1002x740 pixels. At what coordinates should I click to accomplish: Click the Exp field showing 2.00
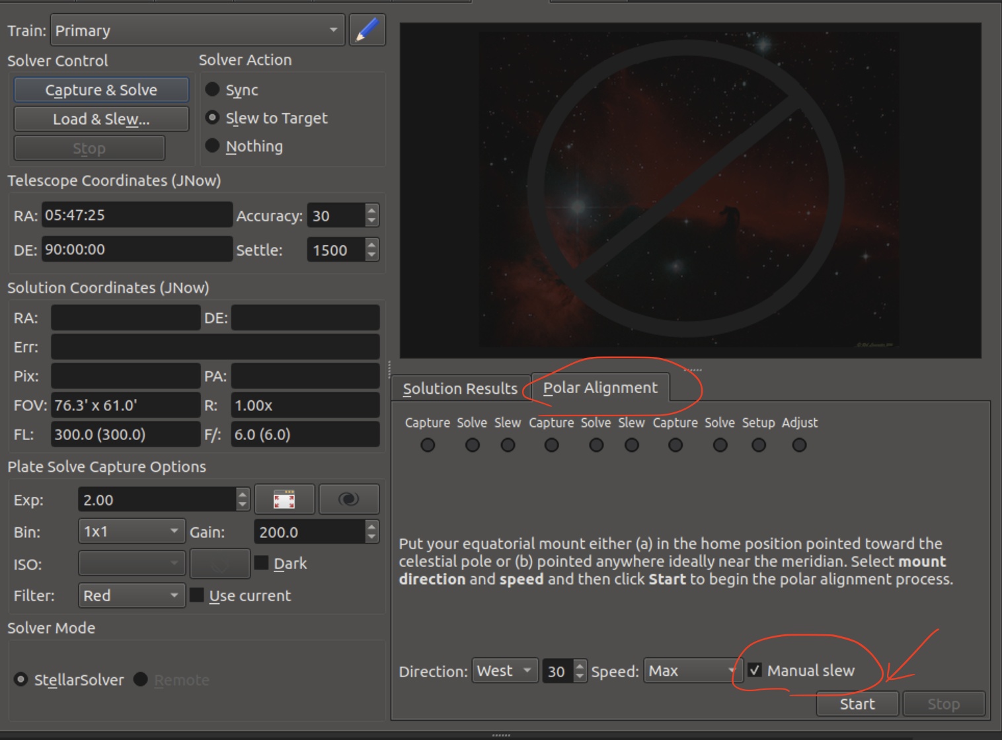point(157,499)
